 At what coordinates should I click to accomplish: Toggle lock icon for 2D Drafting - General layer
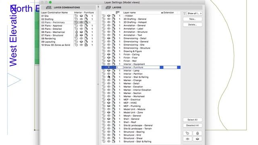104,19
